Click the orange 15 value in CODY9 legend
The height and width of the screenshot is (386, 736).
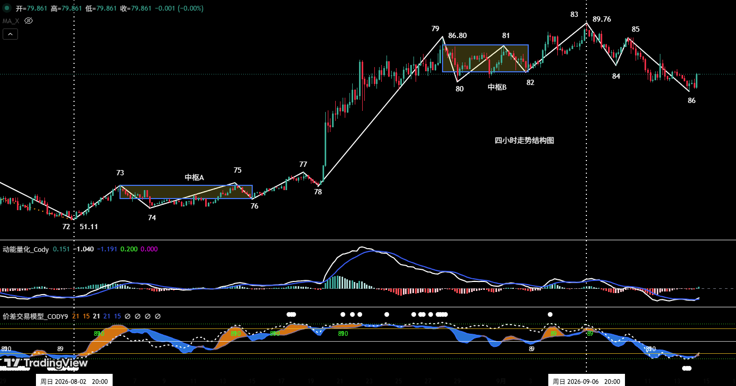(86, 316)
